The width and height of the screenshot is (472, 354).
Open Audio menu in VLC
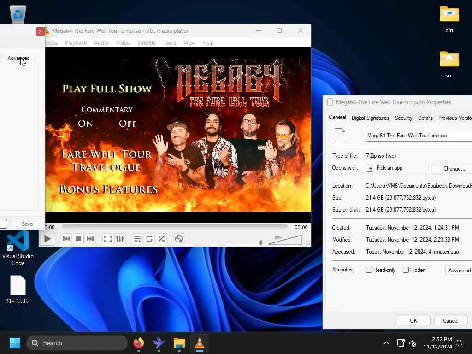click(x=101, y=43)
